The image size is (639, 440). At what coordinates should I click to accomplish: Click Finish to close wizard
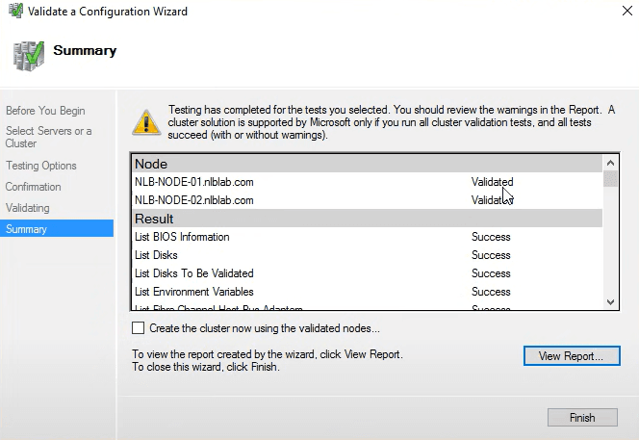581,418
